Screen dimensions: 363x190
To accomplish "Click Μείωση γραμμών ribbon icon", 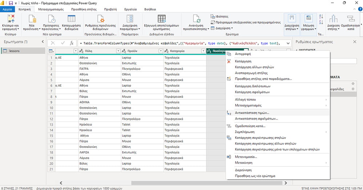I will [x=308, y=18].
